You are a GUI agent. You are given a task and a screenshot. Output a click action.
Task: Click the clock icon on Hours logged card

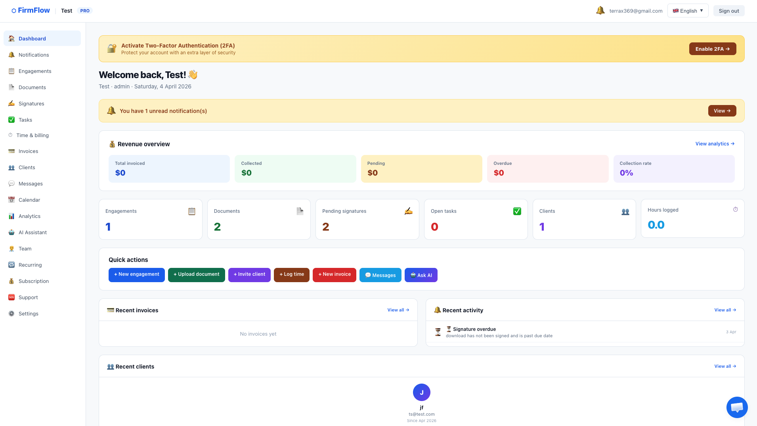[x=736, y=209]
